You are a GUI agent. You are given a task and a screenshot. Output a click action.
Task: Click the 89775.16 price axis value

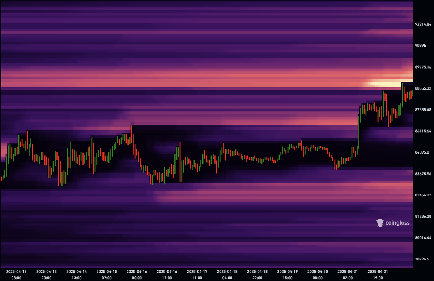(x=423, y=67)
